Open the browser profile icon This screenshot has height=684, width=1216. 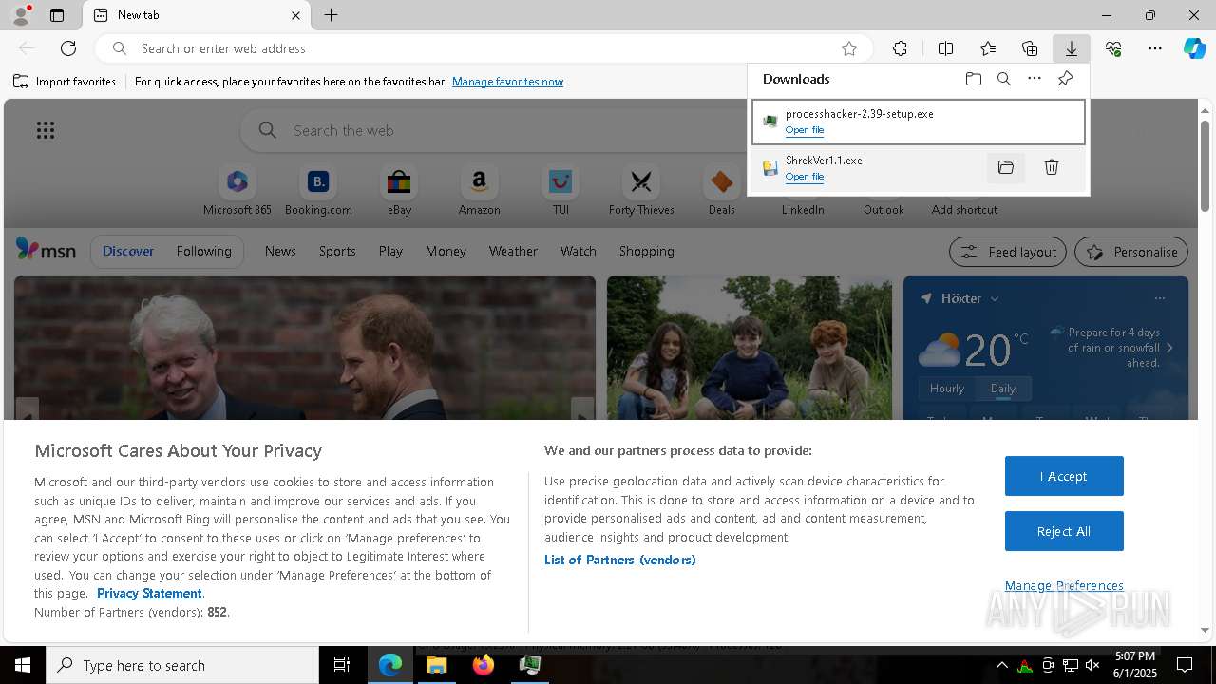[20, 15]
